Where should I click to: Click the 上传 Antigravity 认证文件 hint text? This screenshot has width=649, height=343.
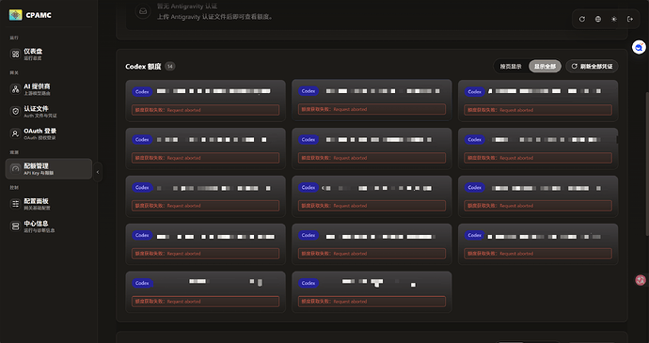(x=214, y=17)
